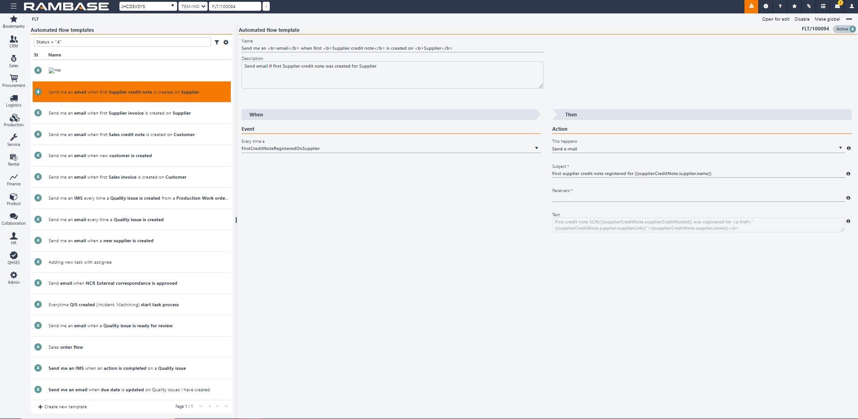858x419 pixels.
Task: Open the three-dots context menu
Action: click(849, 19)
